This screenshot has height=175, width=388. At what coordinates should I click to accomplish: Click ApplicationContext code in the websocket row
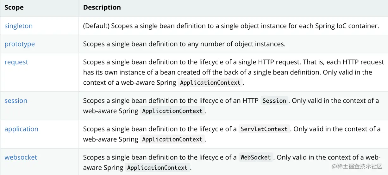(x=157, y=168)
